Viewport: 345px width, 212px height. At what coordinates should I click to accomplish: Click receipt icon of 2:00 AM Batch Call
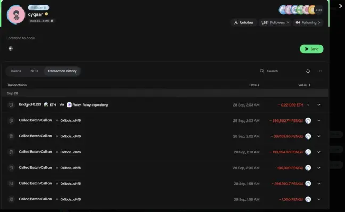[11, 168]
